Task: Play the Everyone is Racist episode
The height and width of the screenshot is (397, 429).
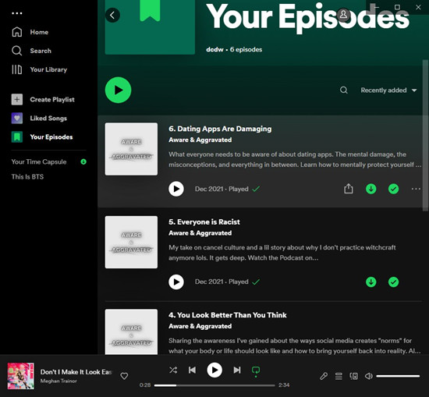Action: (x=176, y=282)
